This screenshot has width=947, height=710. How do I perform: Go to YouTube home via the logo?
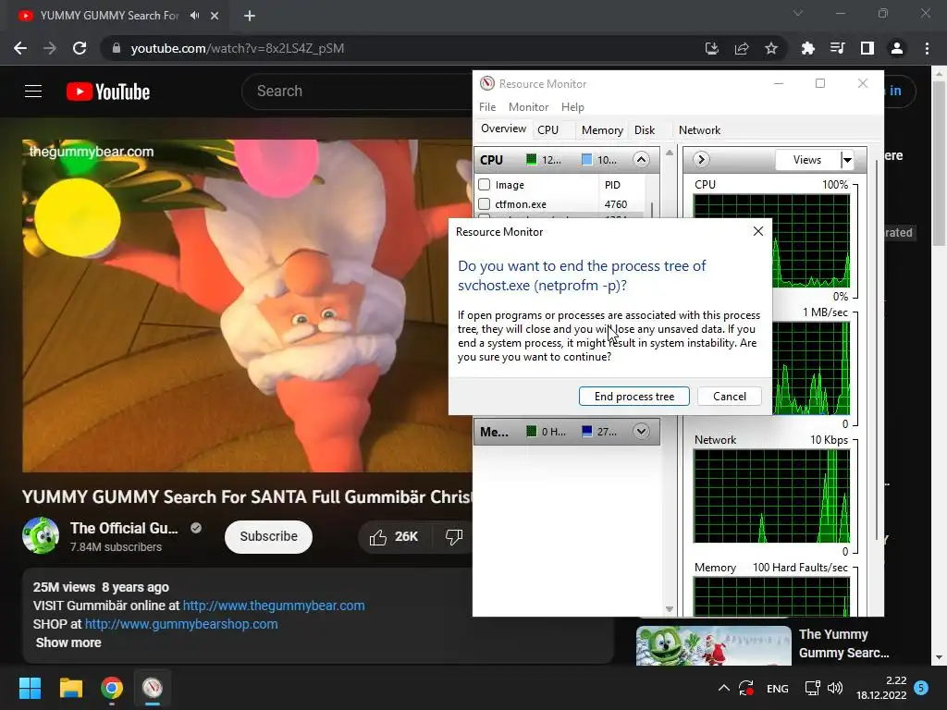point(108,92)
